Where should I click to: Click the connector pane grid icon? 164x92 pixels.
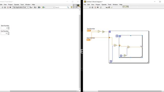[x=75, y=6]
